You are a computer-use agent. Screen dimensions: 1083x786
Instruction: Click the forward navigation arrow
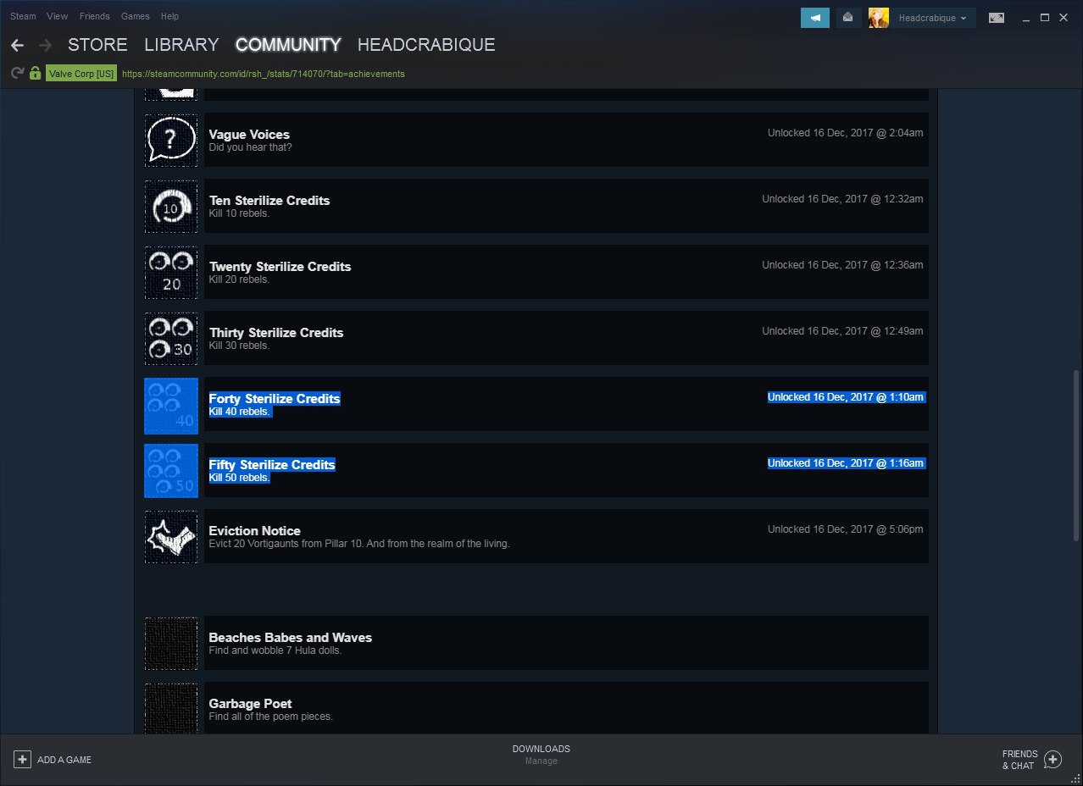pos(45,45)
